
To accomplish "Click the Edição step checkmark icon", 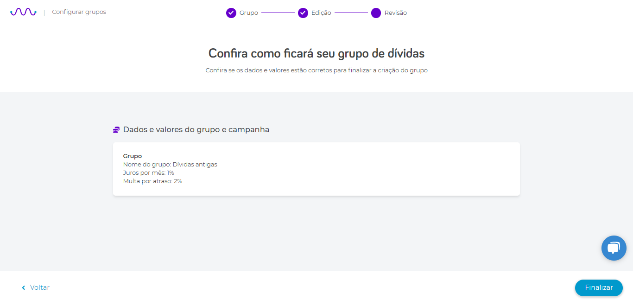I will [x=303, y=13].
